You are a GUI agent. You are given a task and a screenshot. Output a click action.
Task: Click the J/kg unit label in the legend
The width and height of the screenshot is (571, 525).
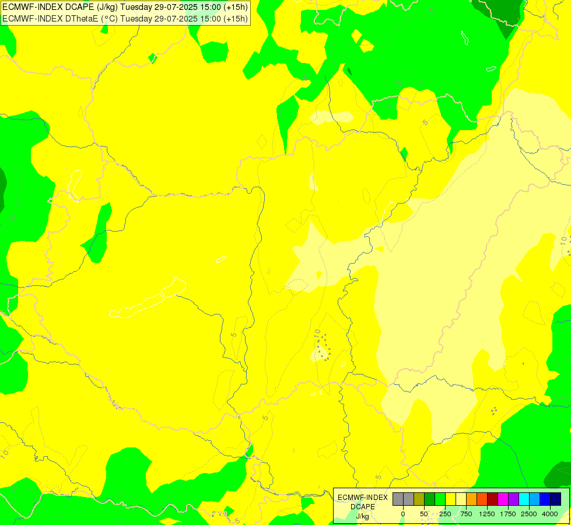pos(363,516)
